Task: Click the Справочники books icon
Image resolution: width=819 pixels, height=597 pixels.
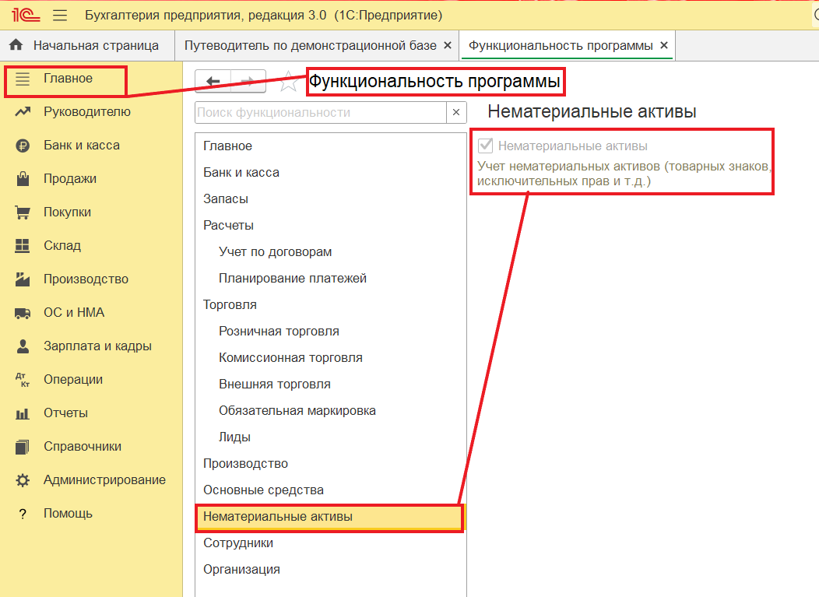Action: pyautogui.click(x=23, y=447)
